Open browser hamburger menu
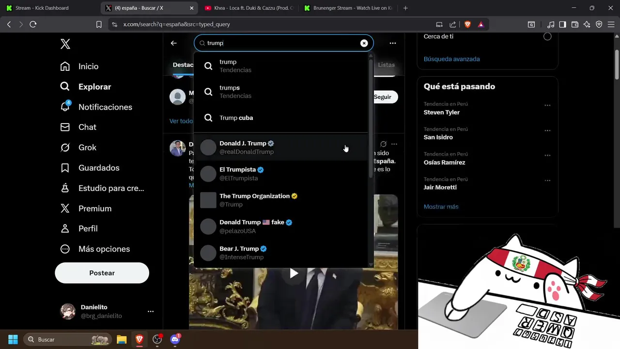 click(611, 24)
